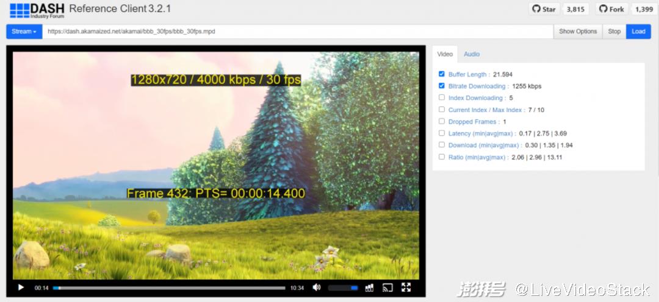Switch to the Audio tab
The width and height of the screenshot is (659, 302).
[x=472, y=54]
